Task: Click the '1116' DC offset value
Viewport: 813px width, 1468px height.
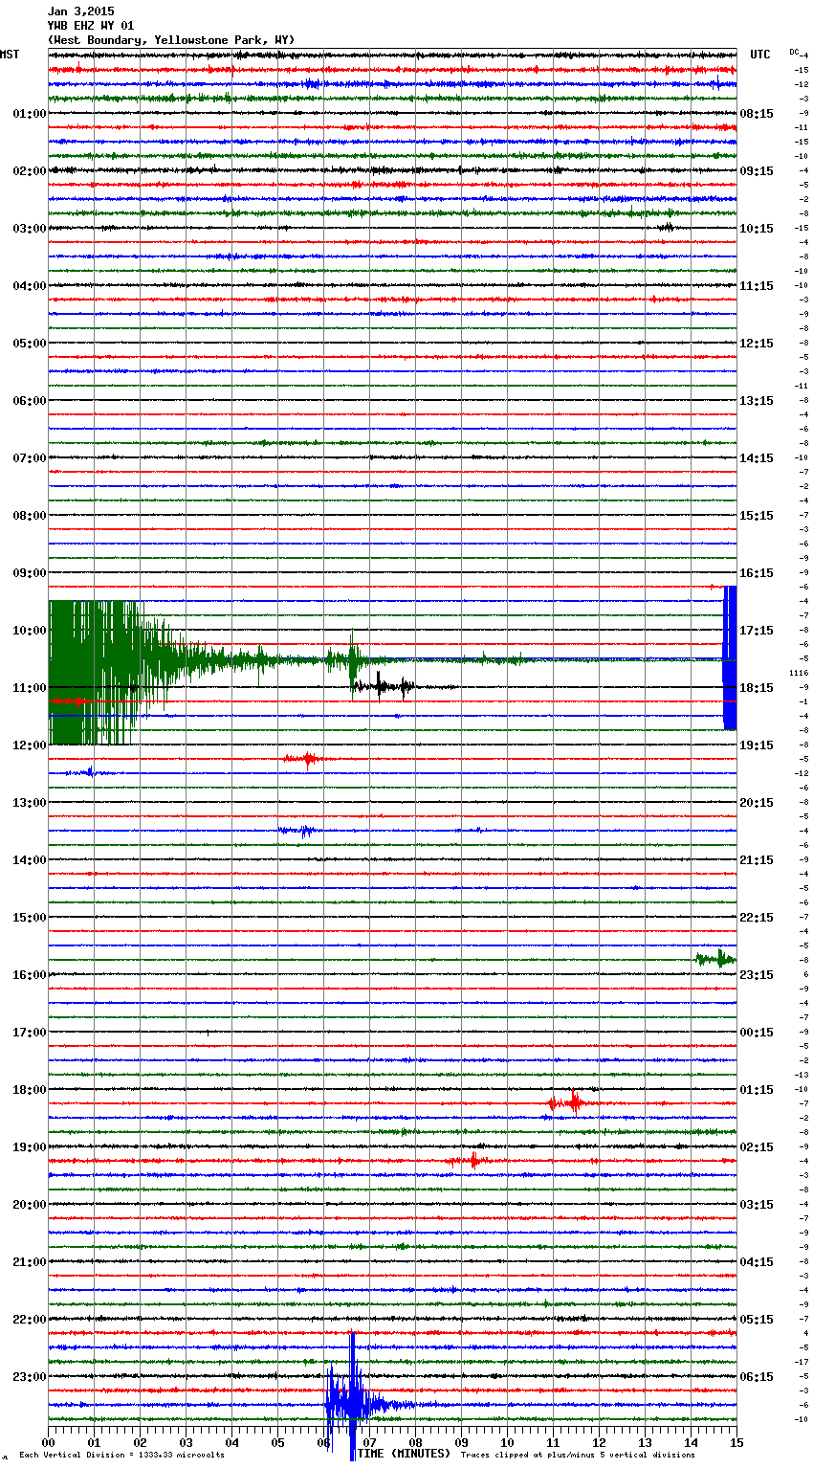Action: pos(799,673)
